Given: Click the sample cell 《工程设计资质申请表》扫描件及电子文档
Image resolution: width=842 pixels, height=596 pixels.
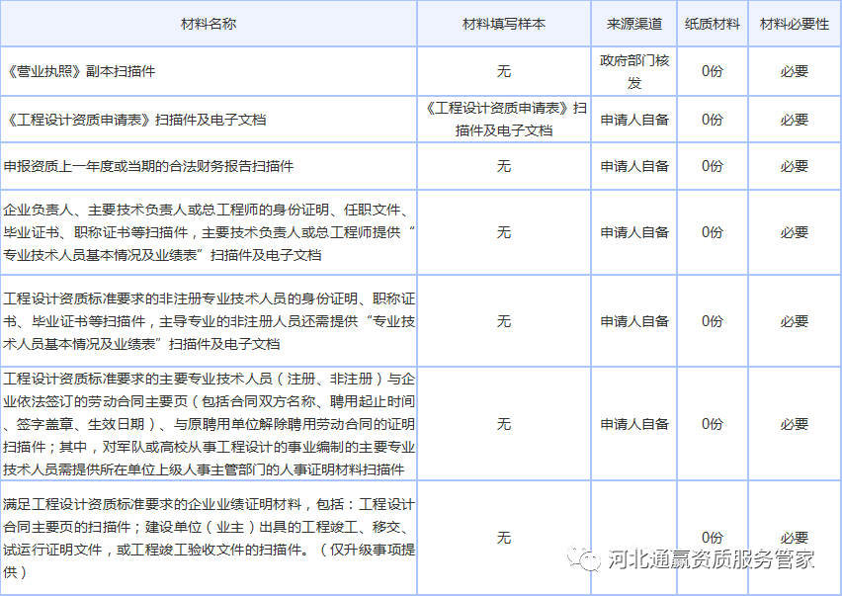Looking at the screenshot, I should [504, 120].
